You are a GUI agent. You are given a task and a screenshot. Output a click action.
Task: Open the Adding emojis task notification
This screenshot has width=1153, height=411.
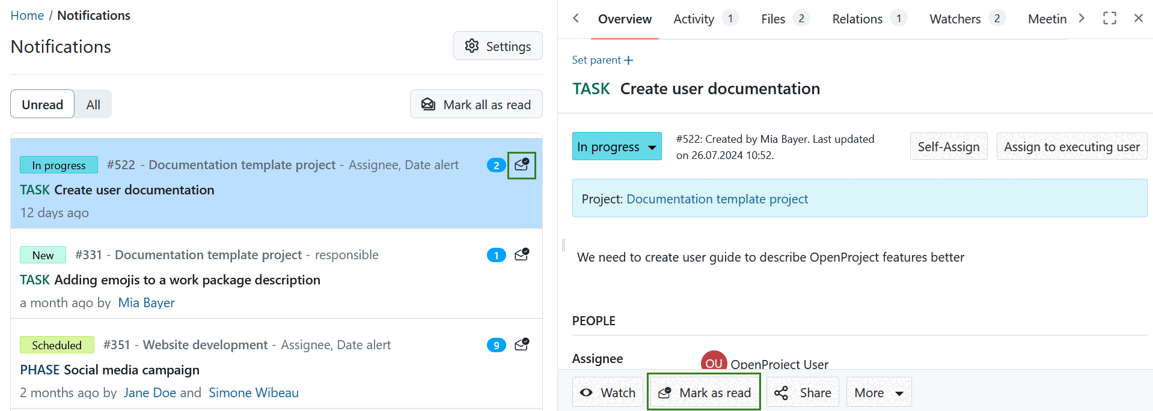click(186, 280)
